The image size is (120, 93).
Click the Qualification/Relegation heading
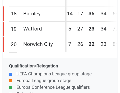[x=33, y=66]
